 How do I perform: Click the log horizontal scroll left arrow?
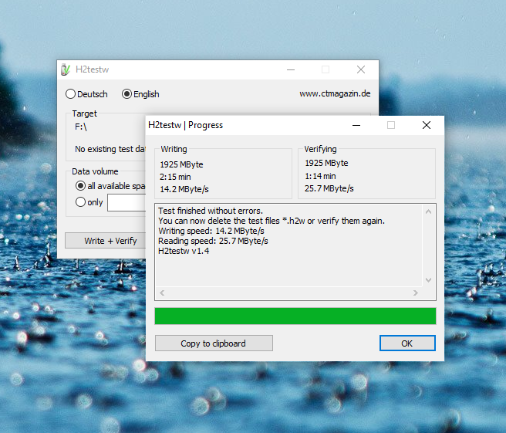[162, 293]
